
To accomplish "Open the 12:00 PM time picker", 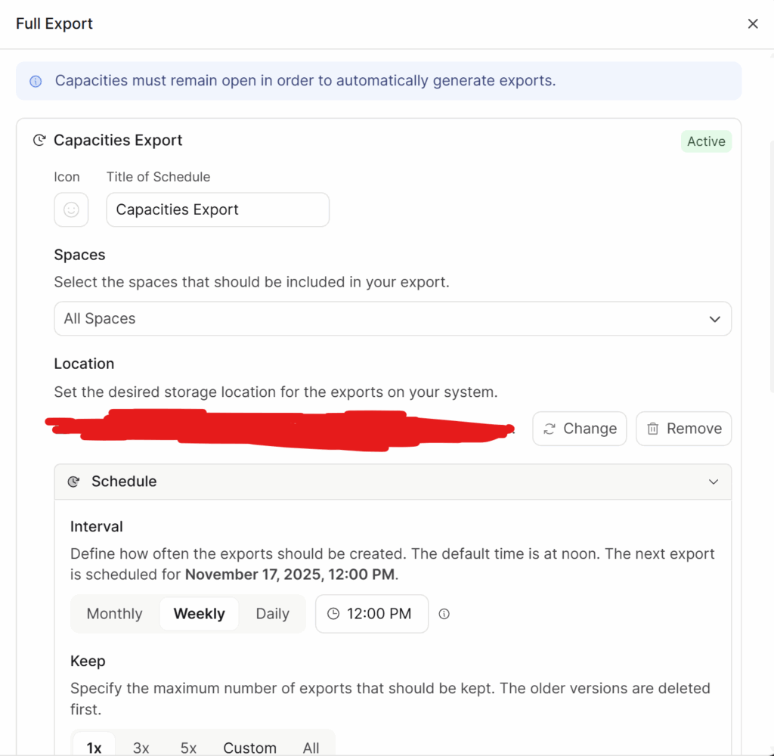I will click(371, 614).
